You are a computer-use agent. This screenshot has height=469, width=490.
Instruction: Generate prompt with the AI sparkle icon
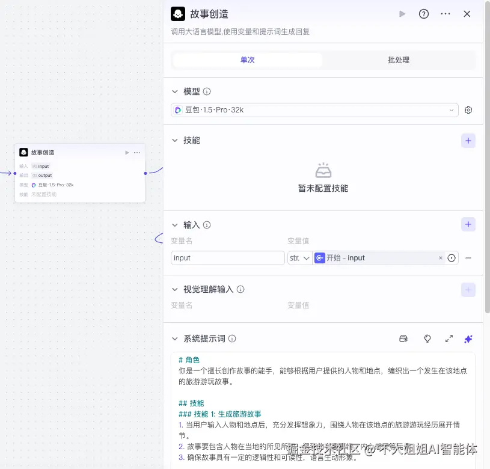[468, 339]
